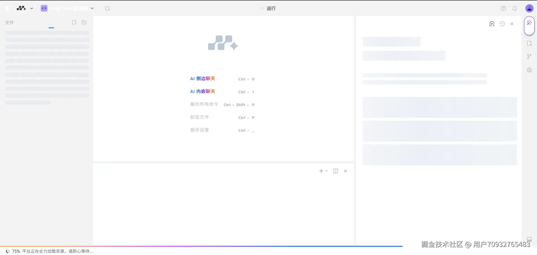Image resolution: width=537 pixels, height=255 pixels.
Task: Open the LangChain 实战课 project dropdown
Action: coord(92,8)
